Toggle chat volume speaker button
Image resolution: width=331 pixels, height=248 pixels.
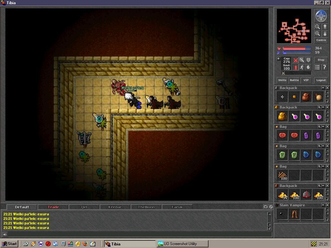(x=5, y=234)
